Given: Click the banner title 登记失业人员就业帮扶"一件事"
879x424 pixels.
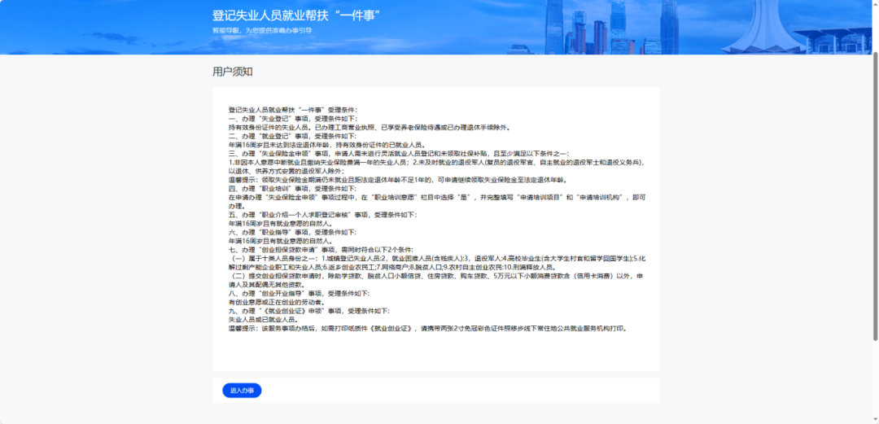Looking at the screenshot, I should pos(297,15).
